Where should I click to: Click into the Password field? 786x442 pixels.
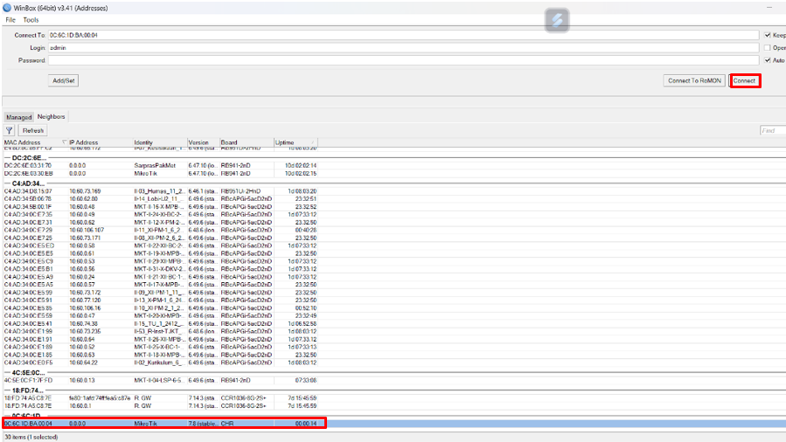coord(402,60)
